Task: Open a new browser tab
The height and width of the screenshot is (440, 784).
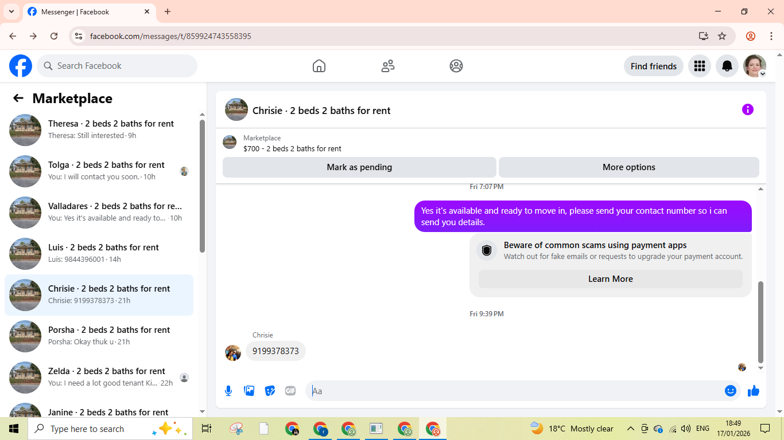Action: coord(168,11)
